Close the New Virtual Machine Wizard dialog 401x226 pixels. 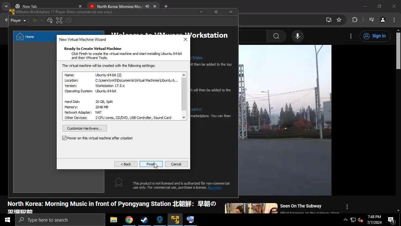[x=185, y=39]
